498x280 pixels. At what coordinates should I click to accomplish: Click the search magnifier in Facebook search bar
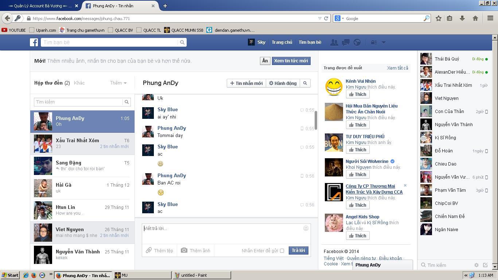click(x=182, y=42)
